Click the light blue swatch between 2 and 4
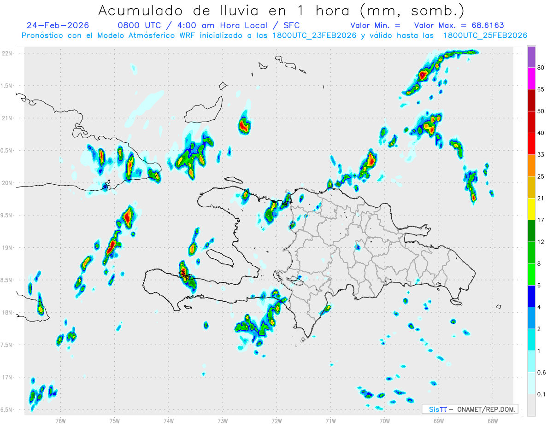Viewport: 553px width, 427px height. coord(531,317)
